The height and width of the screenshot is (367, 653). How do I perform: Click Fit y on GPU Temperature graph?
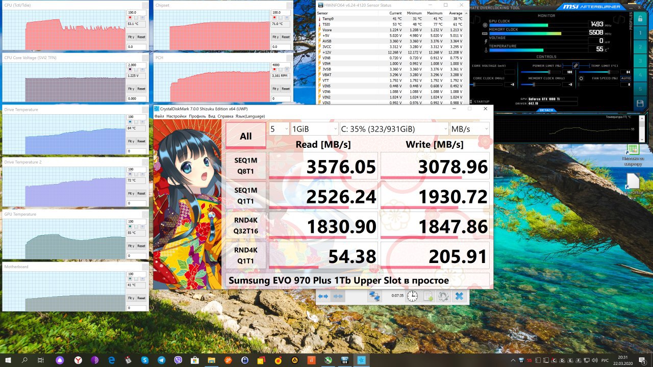coord(131,246)
